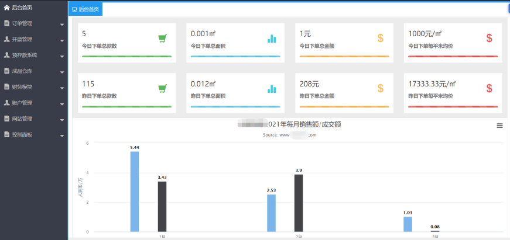The image size is (510, 240).
Task: Expand the 控制面板 dropdown arrow
Action: pos(62,135)
